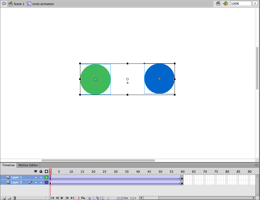Create a new layer in the timeline
Viewport: 260px width, 200px height.
coord(4,198)
